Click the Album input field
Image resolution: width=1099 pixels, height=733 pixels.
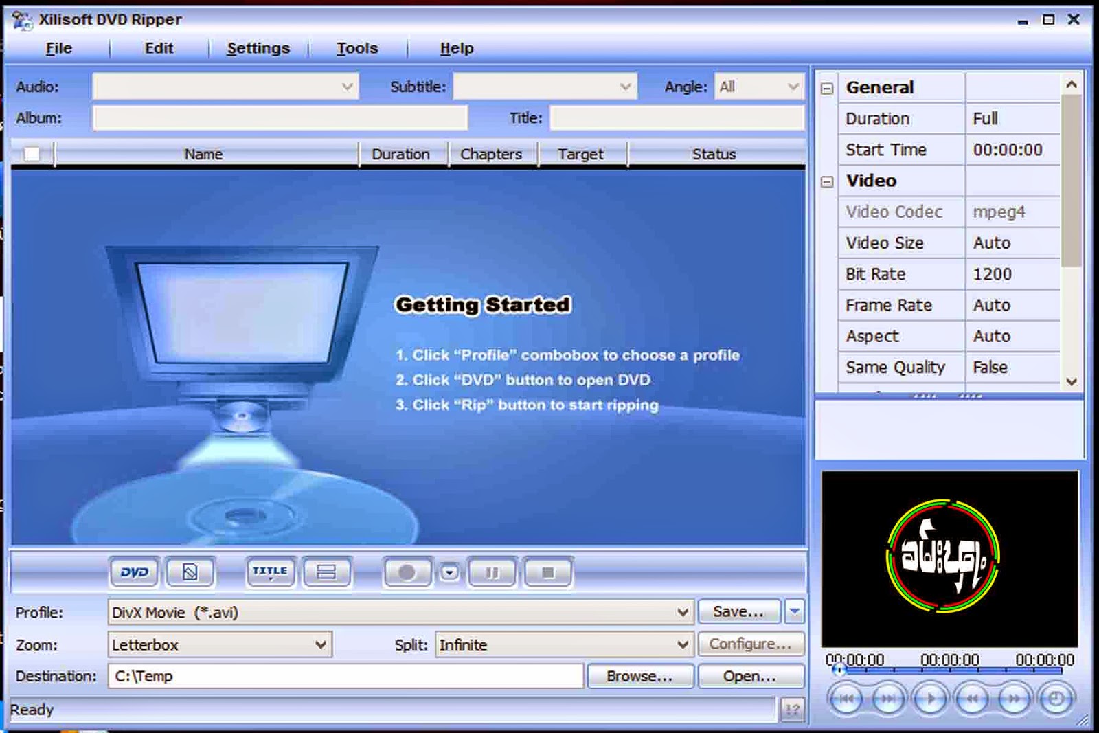(x=280, y=117)
